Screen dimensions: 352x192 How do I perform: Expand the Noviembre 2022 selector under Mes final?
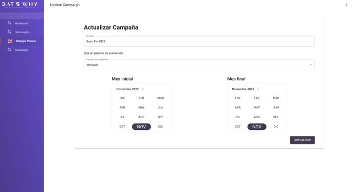[x=246, y=89]
